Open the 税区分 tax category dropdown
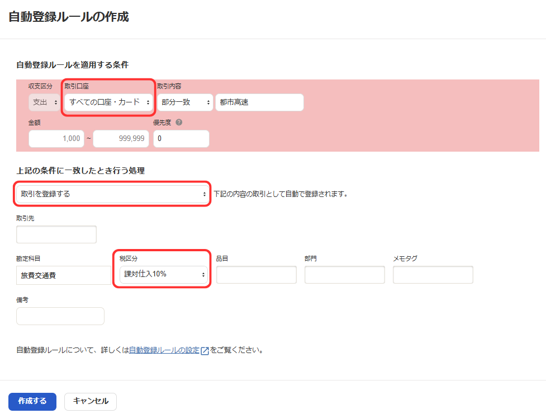The height and width of the screenshot is (418, 546). coord(163,274)
